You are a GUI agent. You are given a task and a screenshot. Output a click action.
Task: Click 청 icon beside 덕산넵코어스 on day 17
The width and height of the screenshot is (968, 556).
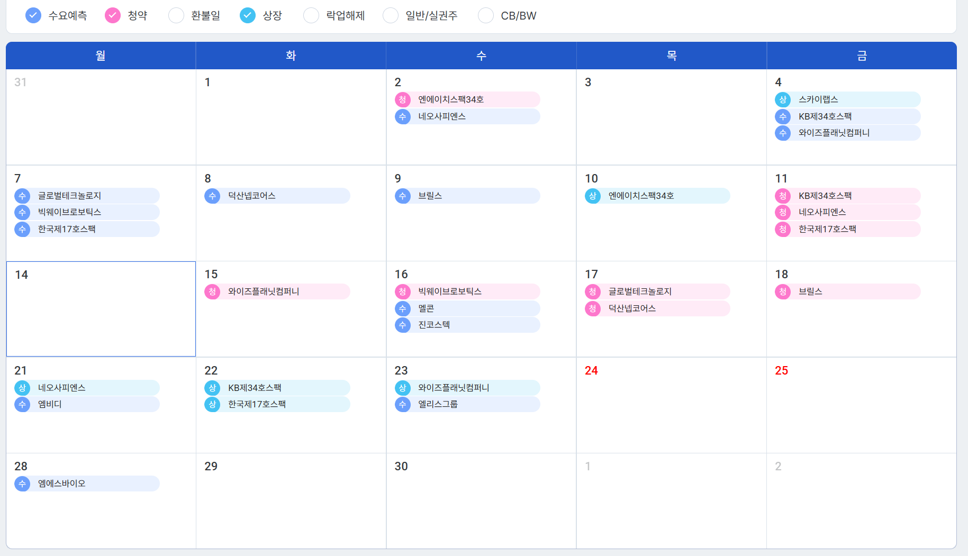[593, 308]
